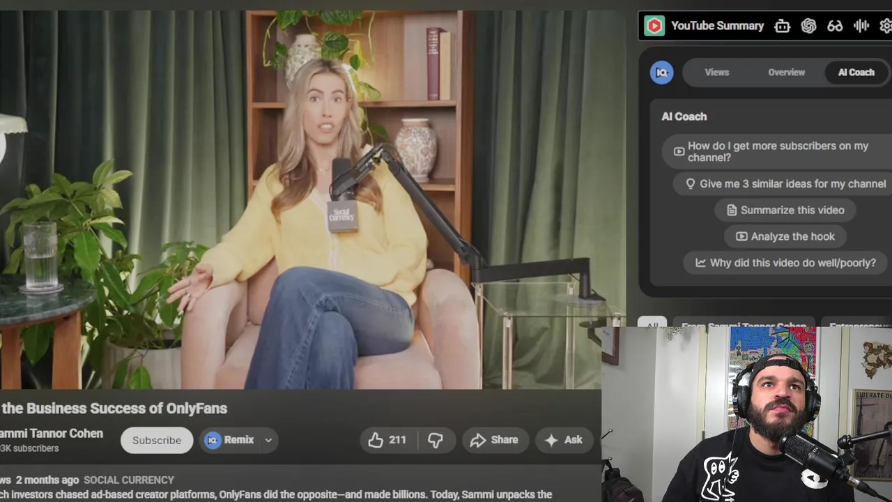Switch to the Overview tab

point(786,73)
